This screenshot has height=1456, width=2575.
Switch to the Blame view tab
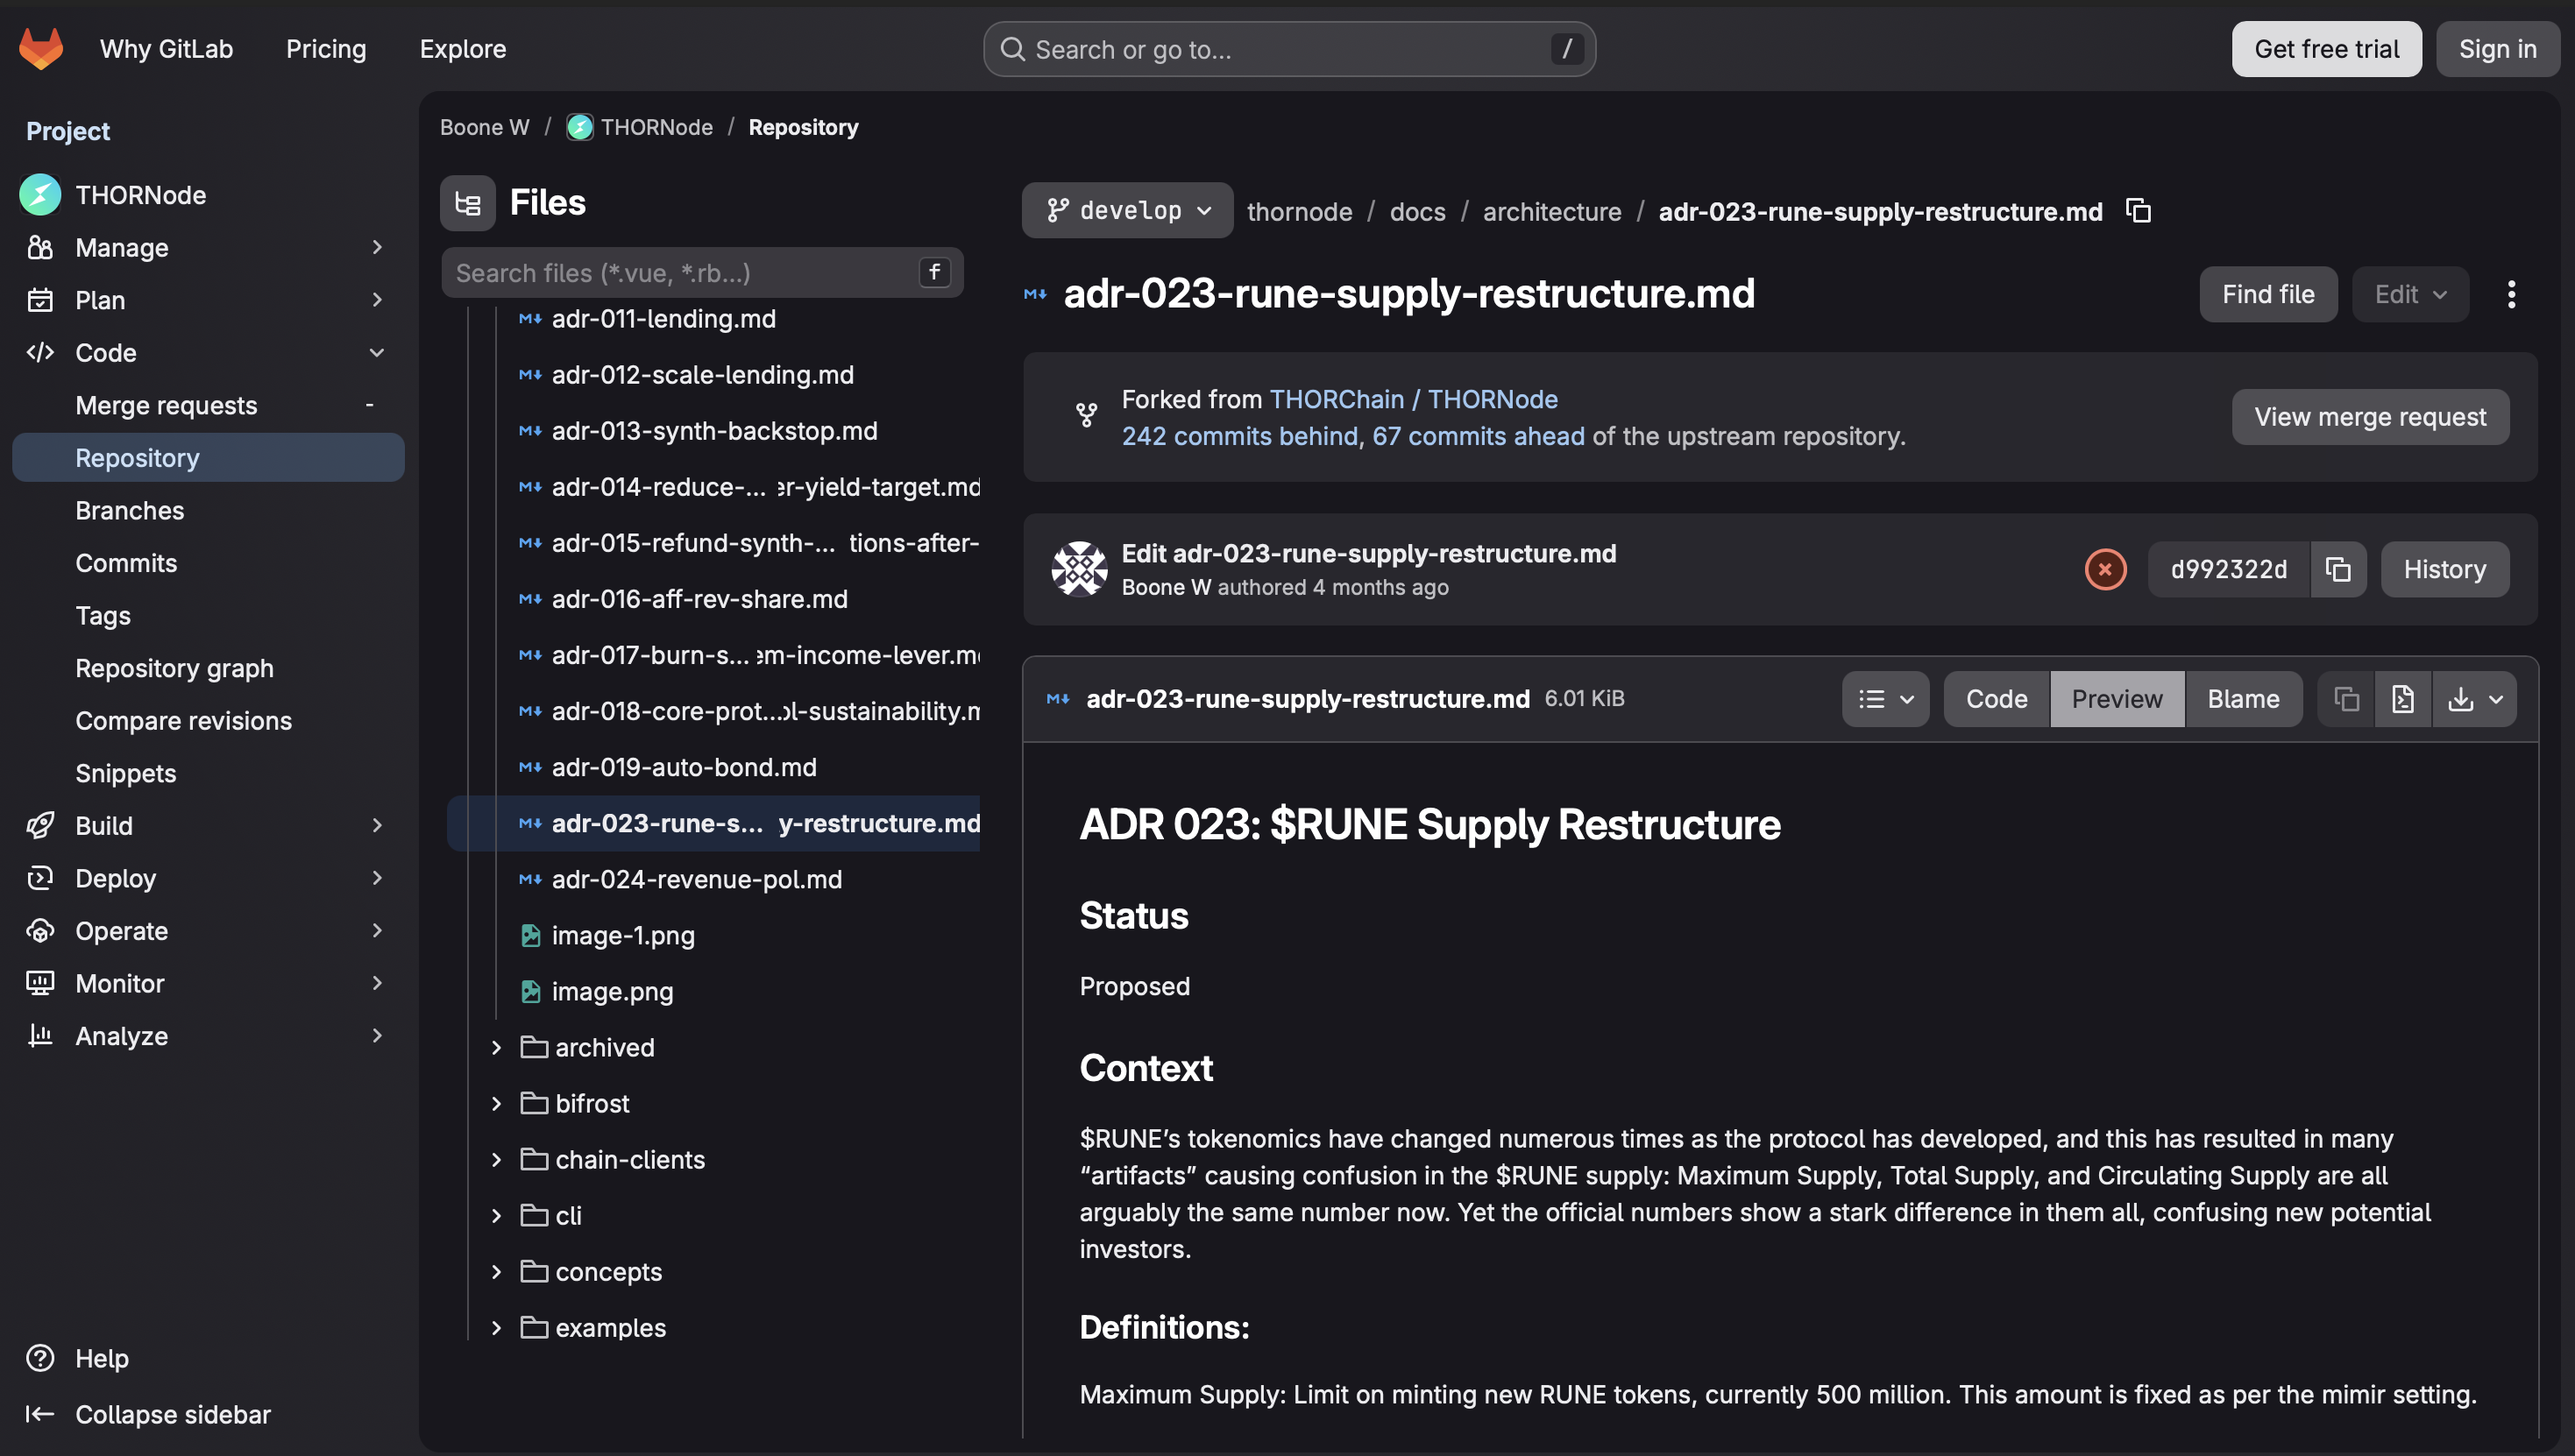click(x=2243, y=699)
